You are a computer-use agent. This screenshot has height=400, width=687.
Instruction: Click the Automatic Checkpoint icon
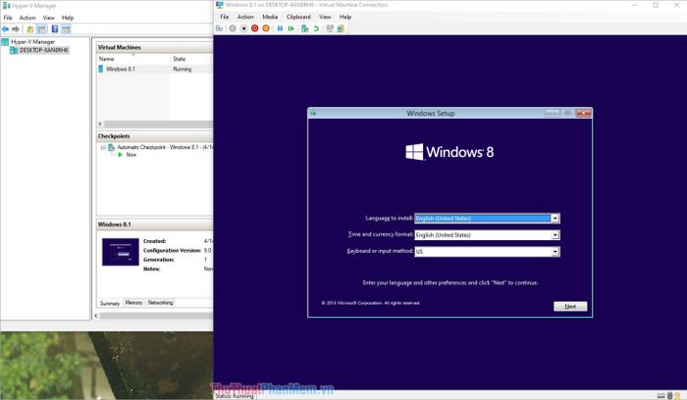point(111,147)
